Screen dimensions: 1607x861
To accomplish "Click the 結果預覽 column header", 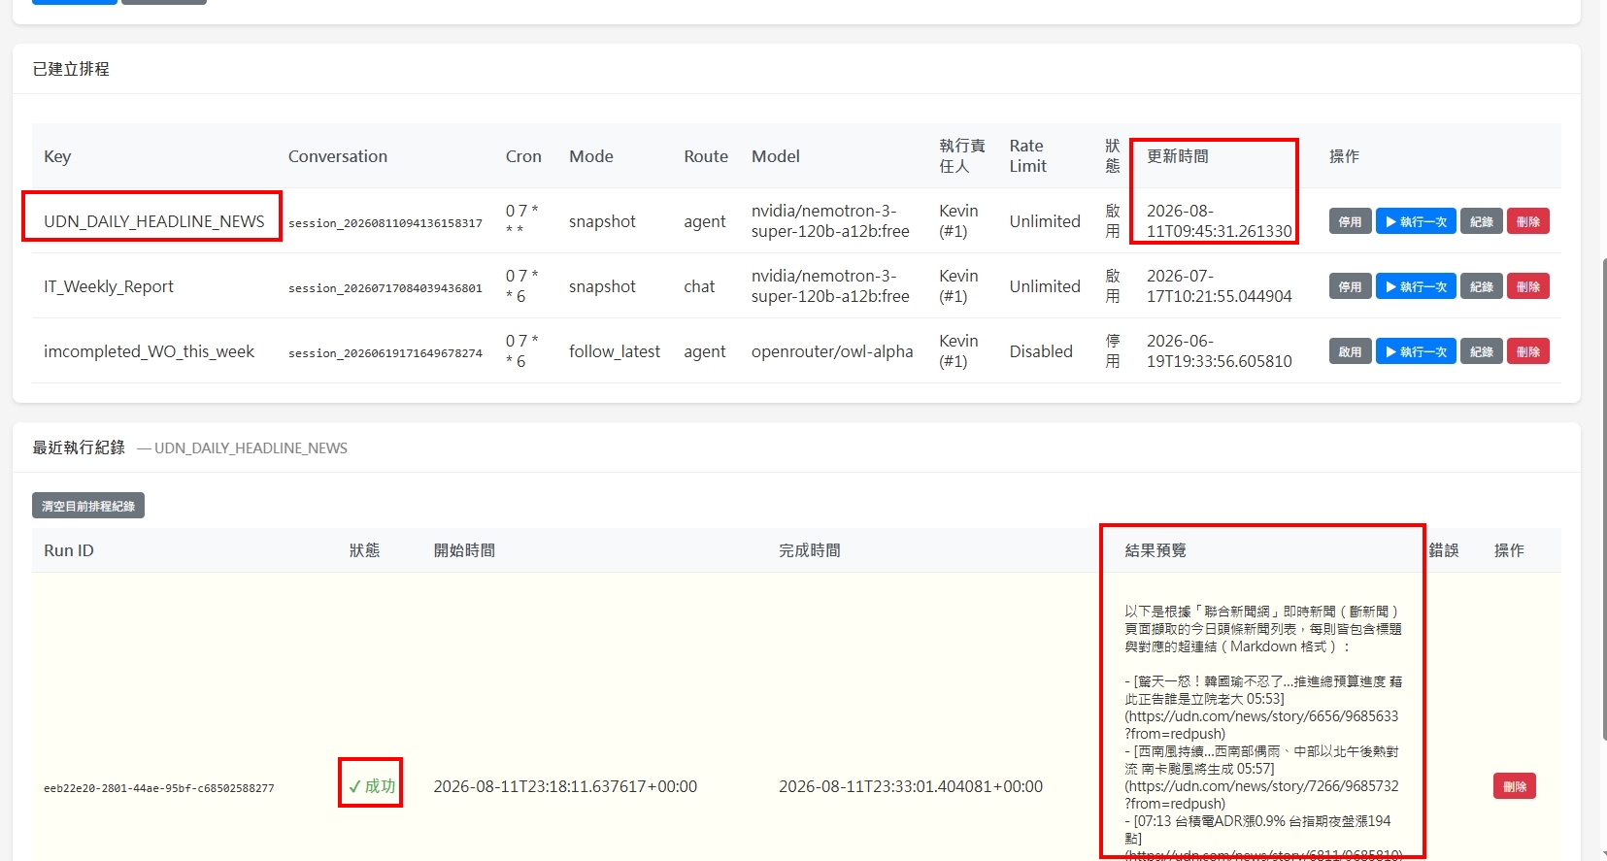I will [x=1155, y=550].
